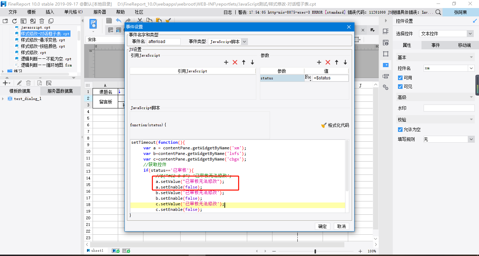Screen dimensions: 479x256
Task: Click the 事件名 afterload input field
Action: tap(163, 42)
